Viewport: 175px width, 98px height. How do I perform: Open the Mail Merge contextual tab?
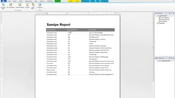[x=104, y=1]
